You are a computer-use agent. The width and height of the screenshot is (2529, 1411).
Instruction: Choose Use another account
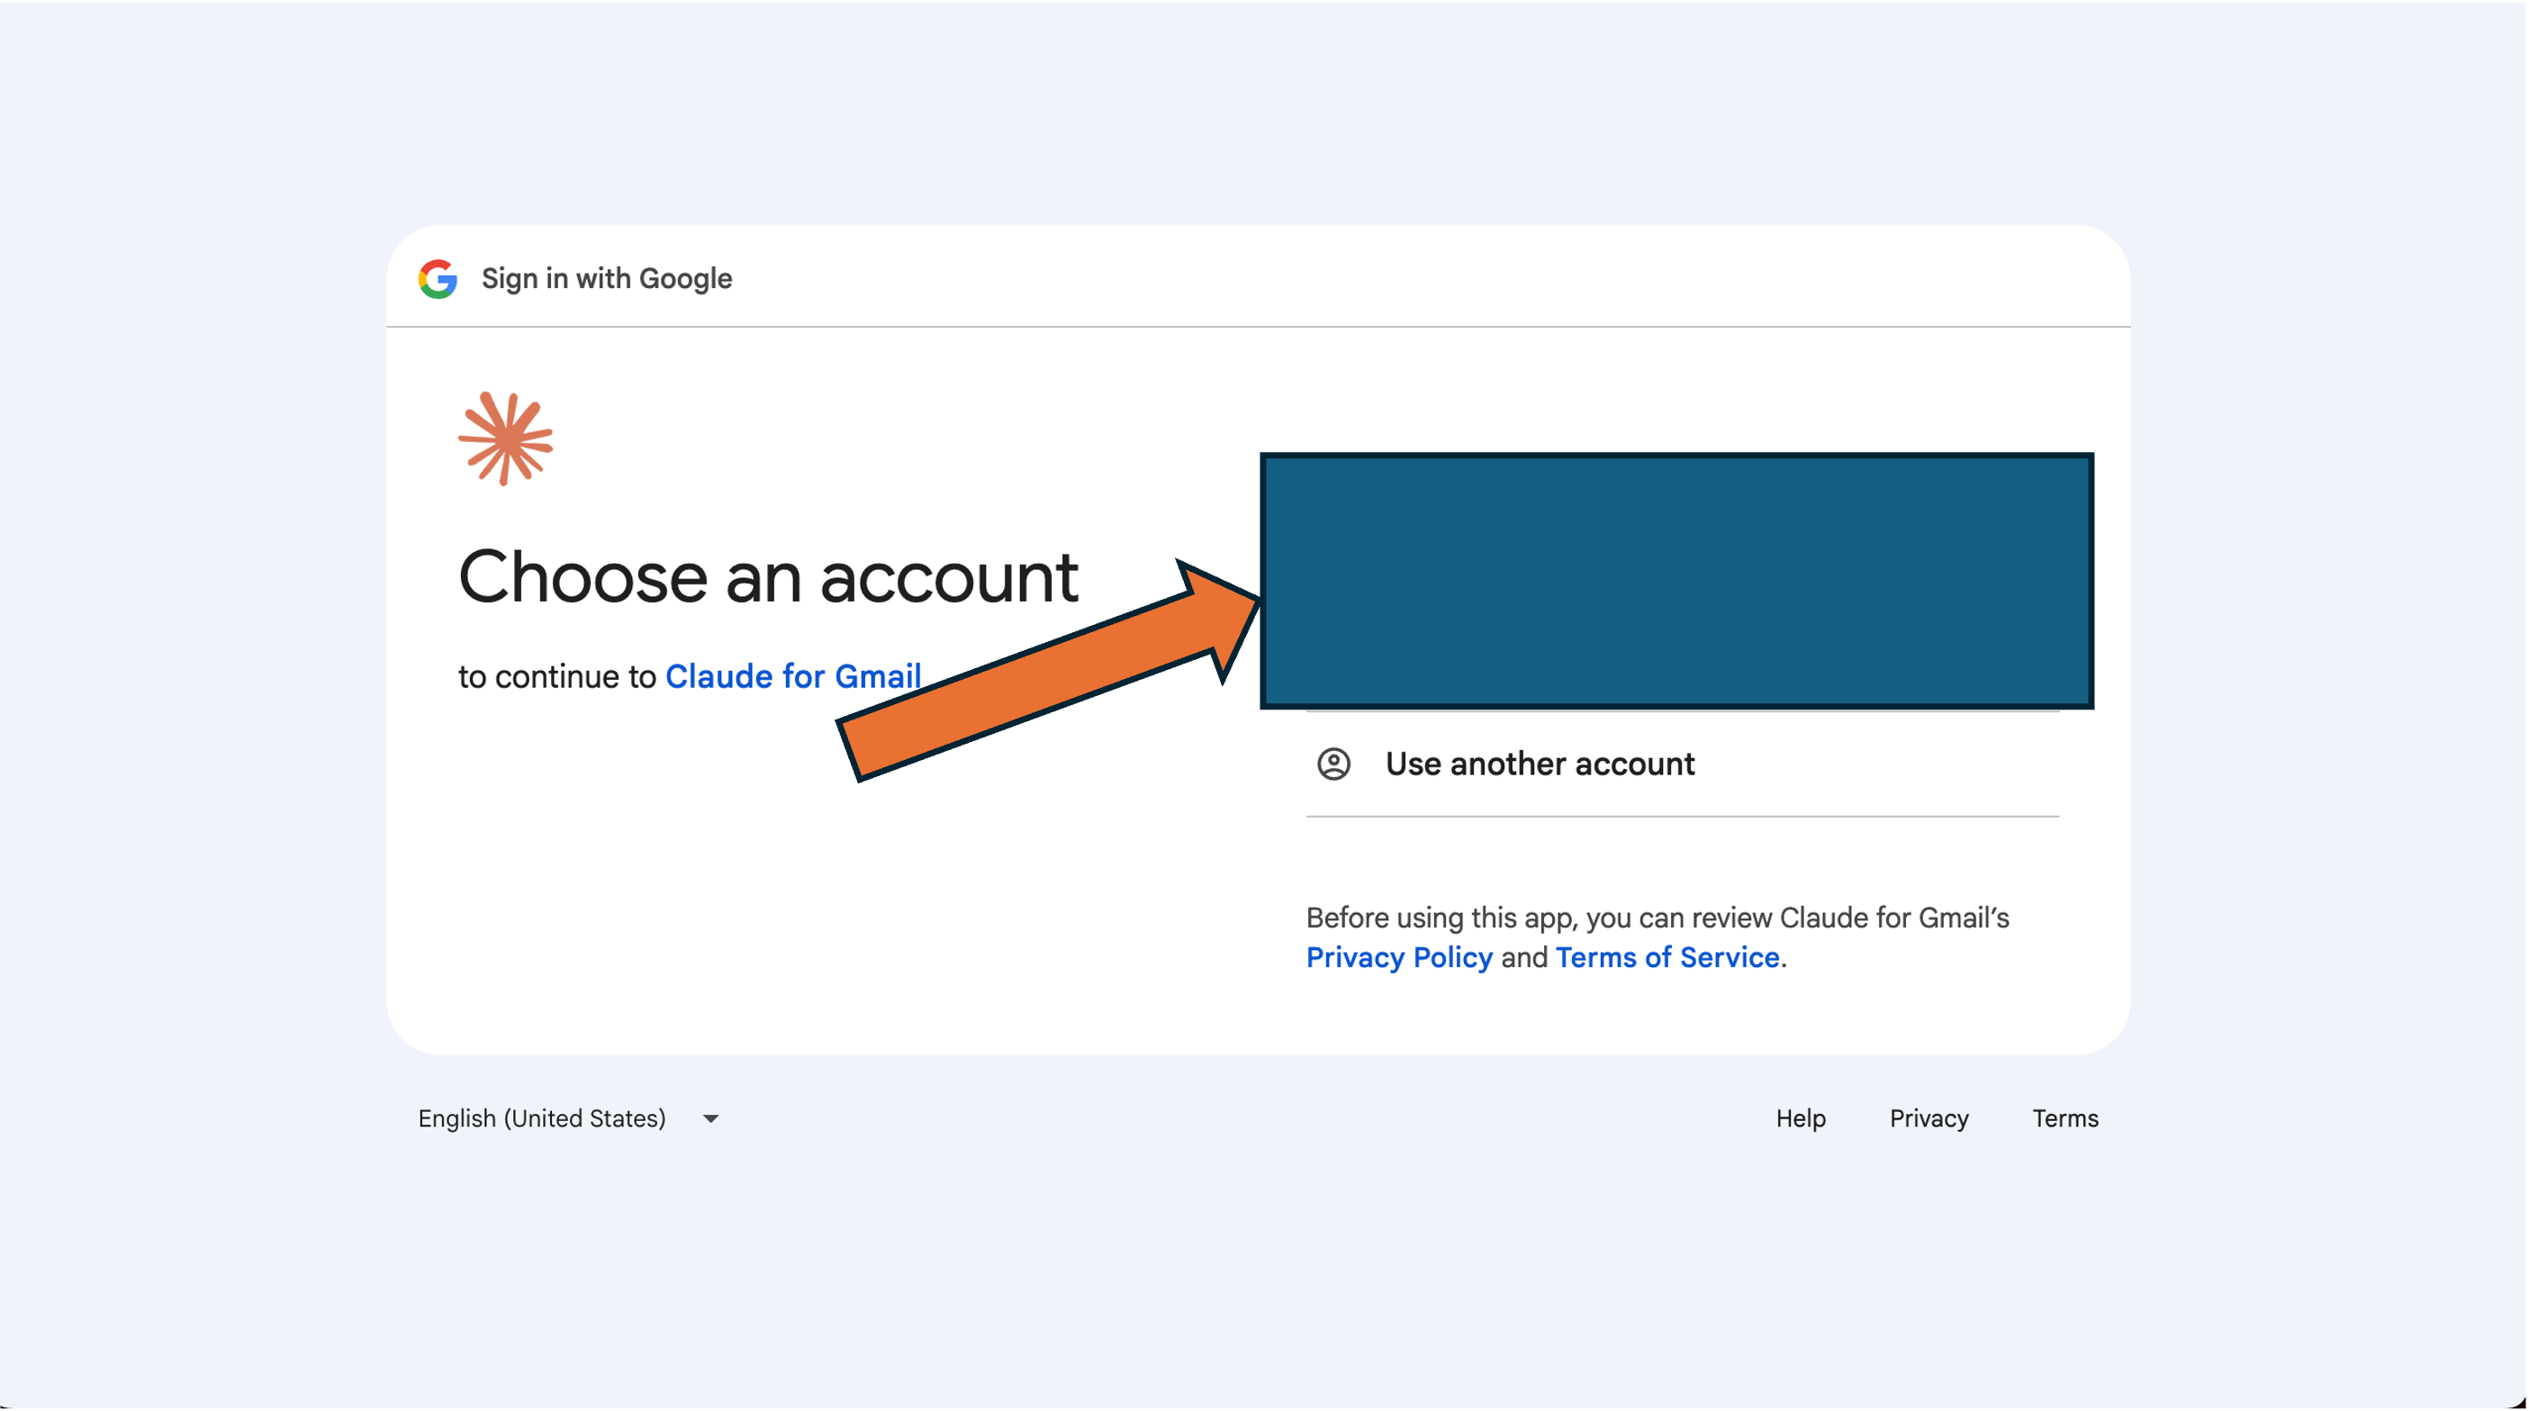tap(1682, 764)
